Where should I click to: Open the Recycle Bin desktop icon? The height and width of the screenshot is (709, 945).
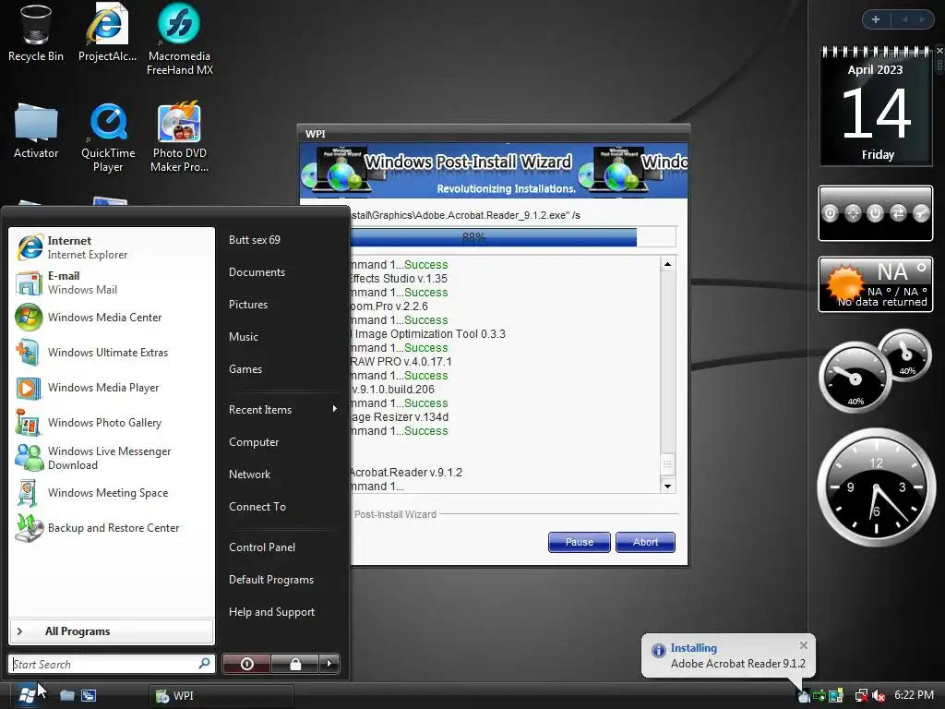tap(36, 32)
